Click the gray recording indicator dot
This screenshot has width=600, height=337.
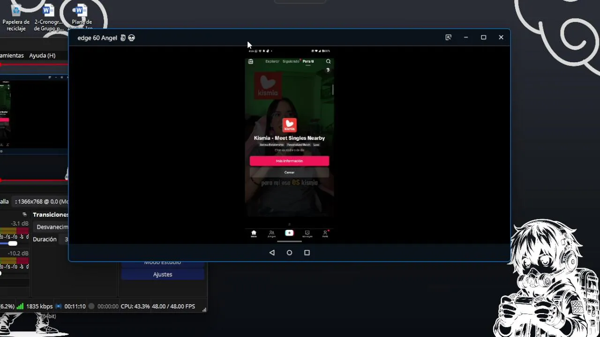click(91, 307)
